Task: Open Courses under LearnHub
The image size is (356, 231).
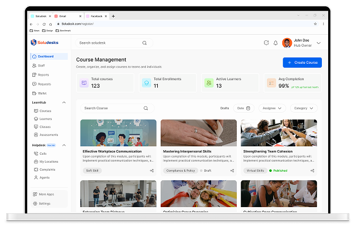Action: (x=43, y=111)
